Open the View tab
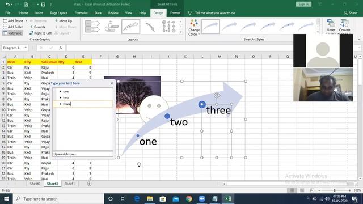 pyautogui.click(x=129, y=13)
